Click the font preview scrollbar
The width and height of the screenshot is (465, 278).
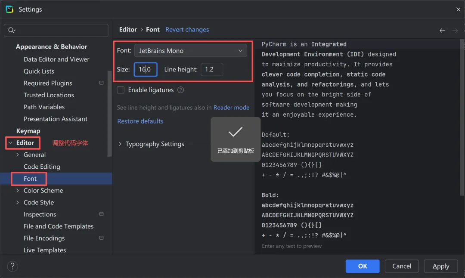462,117
